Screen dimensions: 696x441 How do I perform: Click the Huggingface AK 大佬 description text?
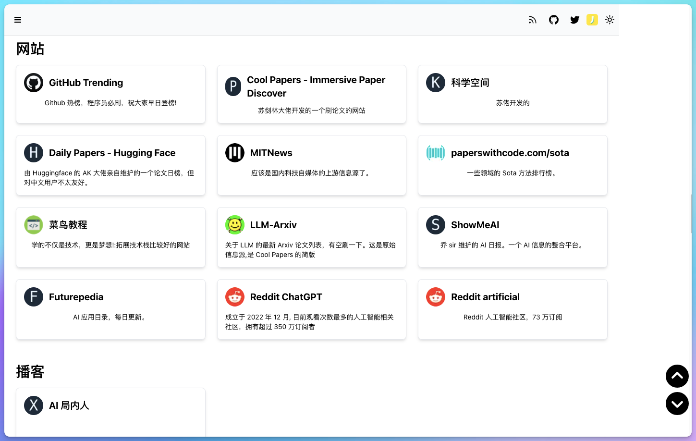coord(110,178)
